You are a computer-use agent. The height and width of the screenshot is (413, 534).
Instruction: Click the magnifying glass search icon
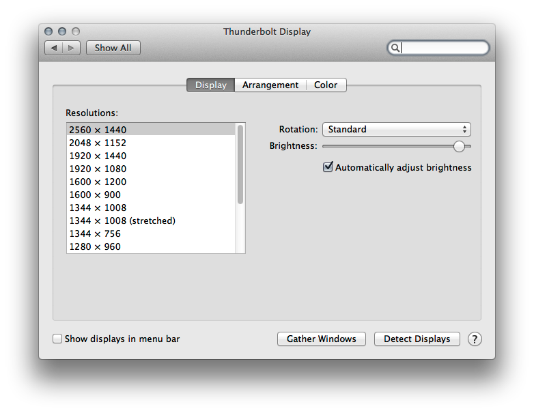pos(395,48)
